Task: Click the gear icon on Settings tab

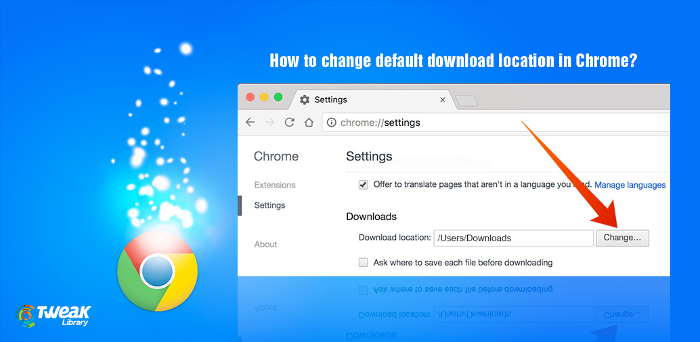Action: tap(305, 100)
